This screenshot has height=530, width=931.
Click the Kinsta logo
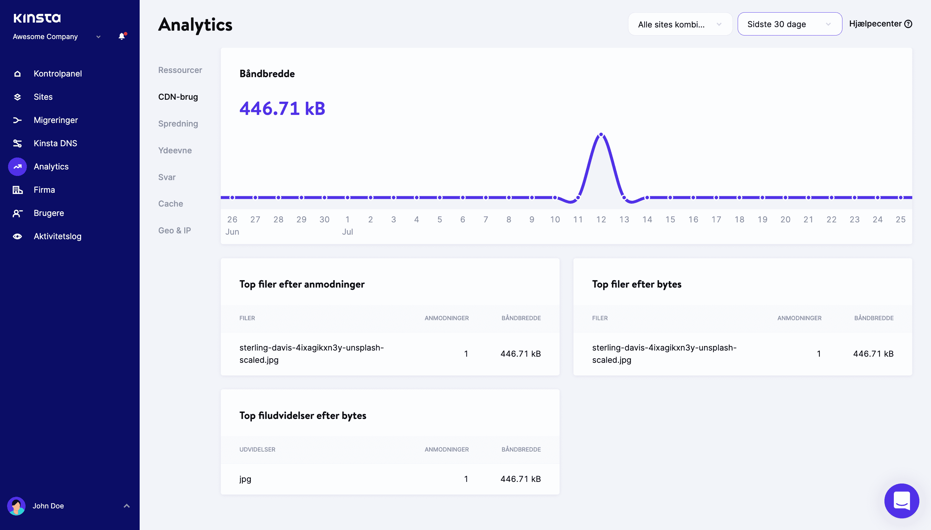[x=37, y=18]
